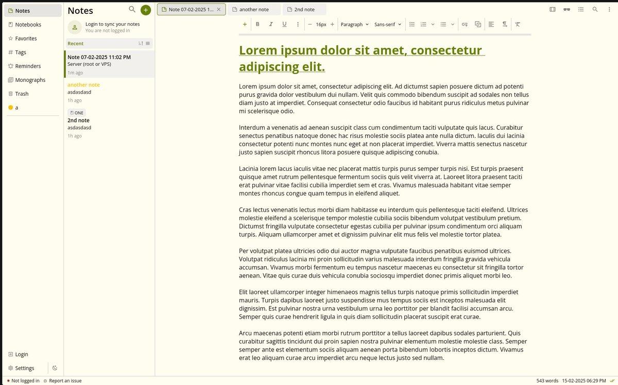The width and height of the screenshot is (618, 385).
Task: Open Monographs in the sidebar
Action: (x=33, y=80)
